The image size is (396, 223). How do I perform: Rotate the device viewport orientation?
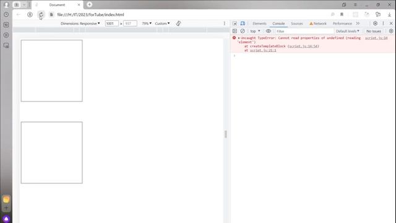(x=178, y=24)
